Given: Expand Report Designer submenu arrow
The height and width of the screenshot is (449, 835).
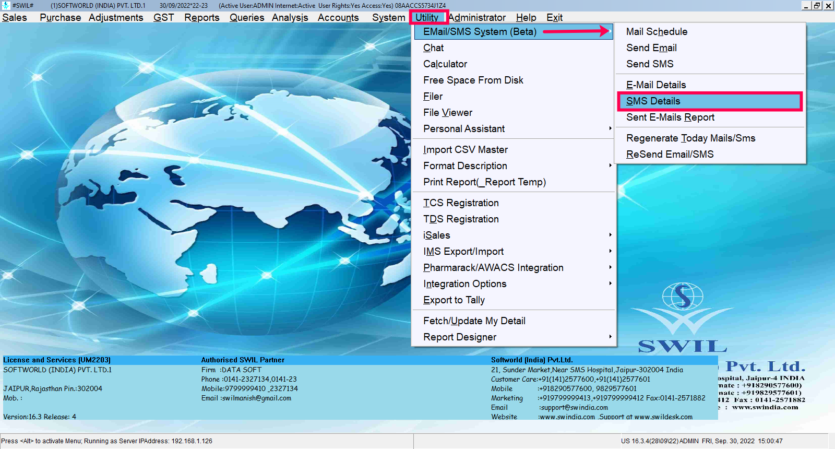Looking at the screenshot, I should [610, 337].
